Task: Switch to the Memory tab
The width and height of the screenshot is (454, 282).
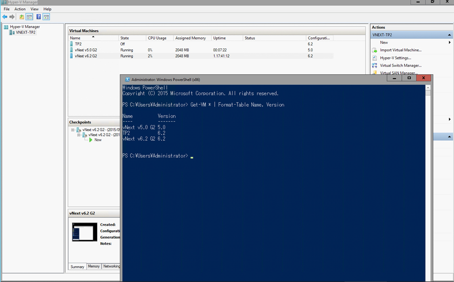Action: click(x=93, y=266)
